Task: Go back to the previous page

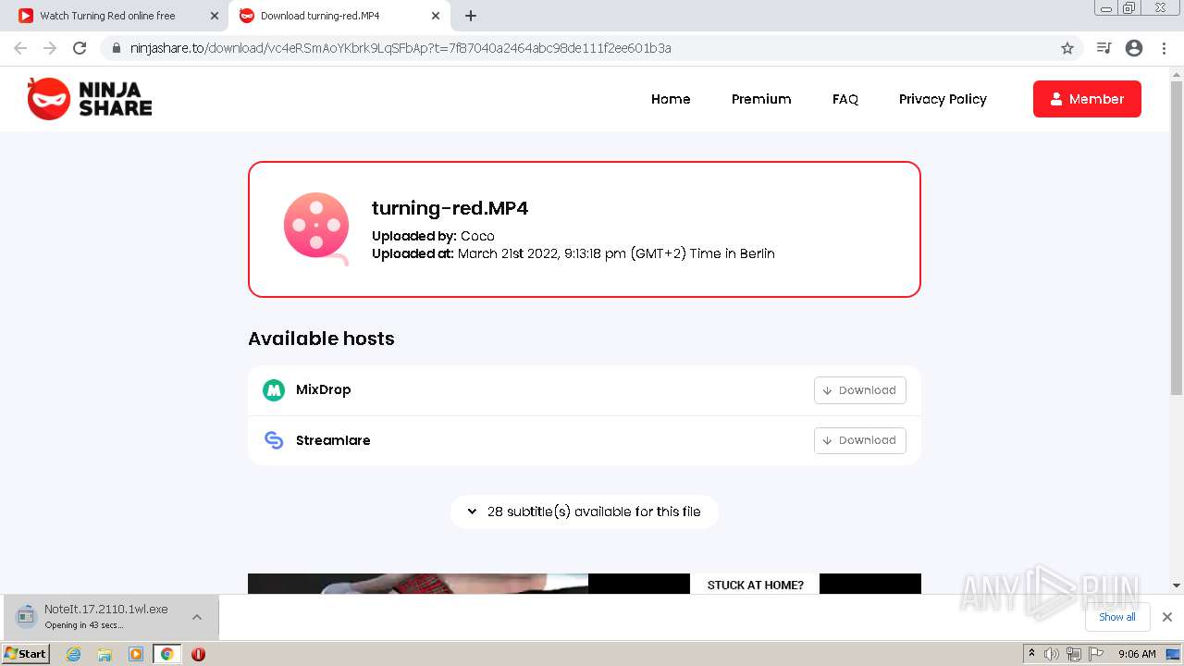Action: [x=20, y=48]
